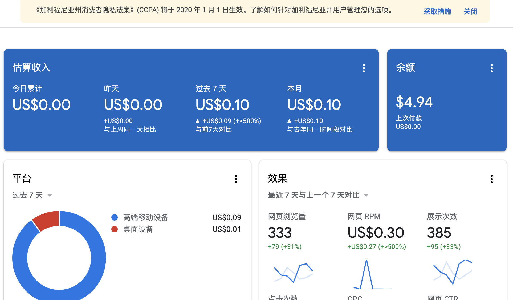Click the 过去 7 天 US$0.10 earnings figure

(222, 105)
